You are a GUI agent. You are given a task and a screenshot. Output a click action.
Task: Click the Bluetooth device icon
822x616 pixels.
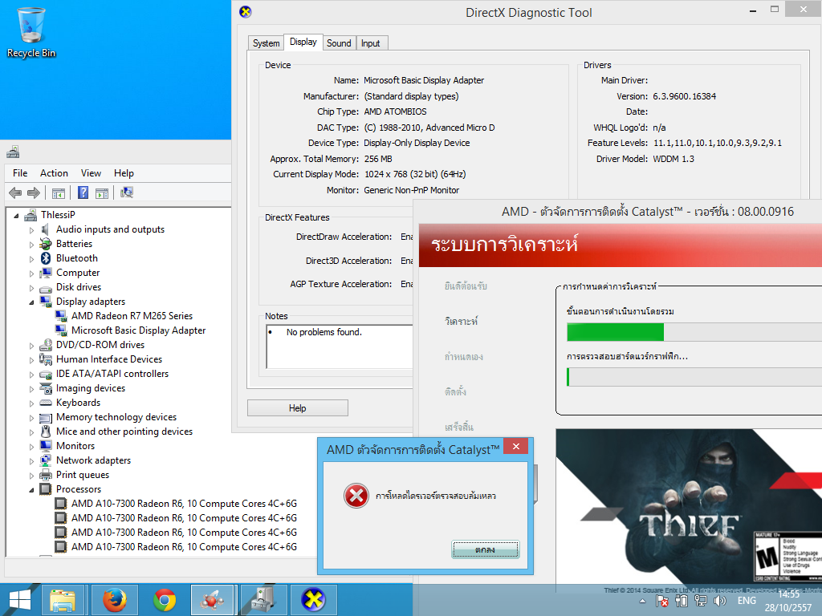[x=46, y=258]
